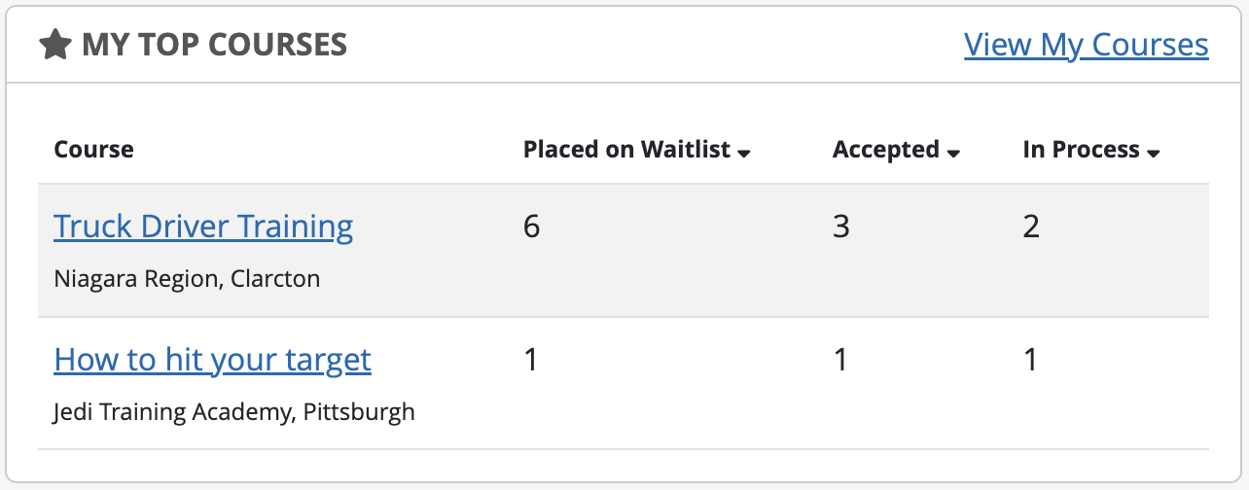Click accepted count for How to hit your target
The image size is (1249, 490).
tap(840, 360)
